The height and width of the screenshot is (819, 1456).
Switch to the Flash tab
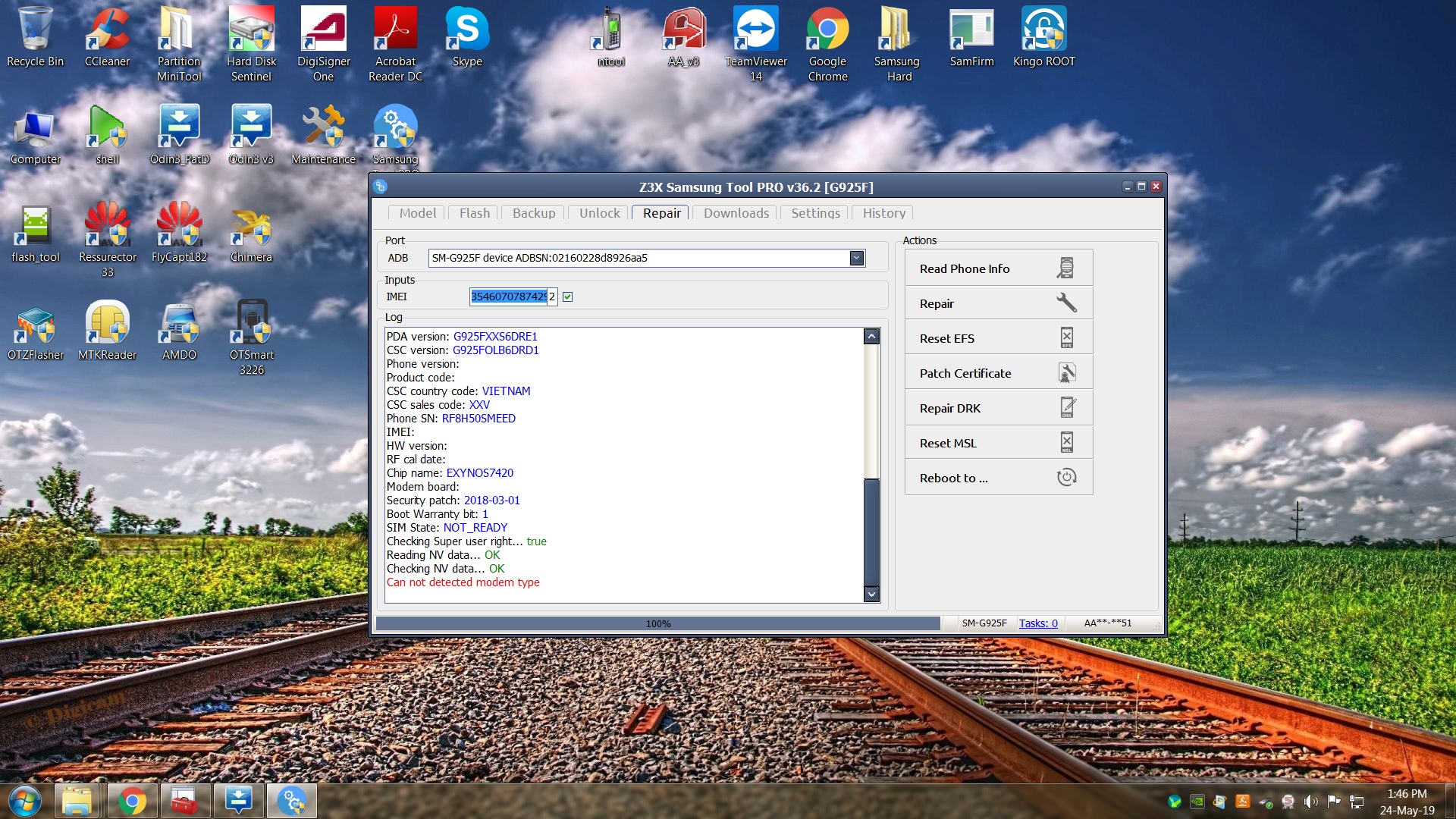pyautogui.click(x=474, y=213)
